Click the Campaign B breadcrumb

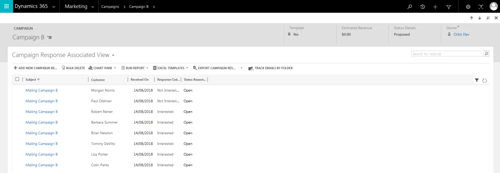139,7
